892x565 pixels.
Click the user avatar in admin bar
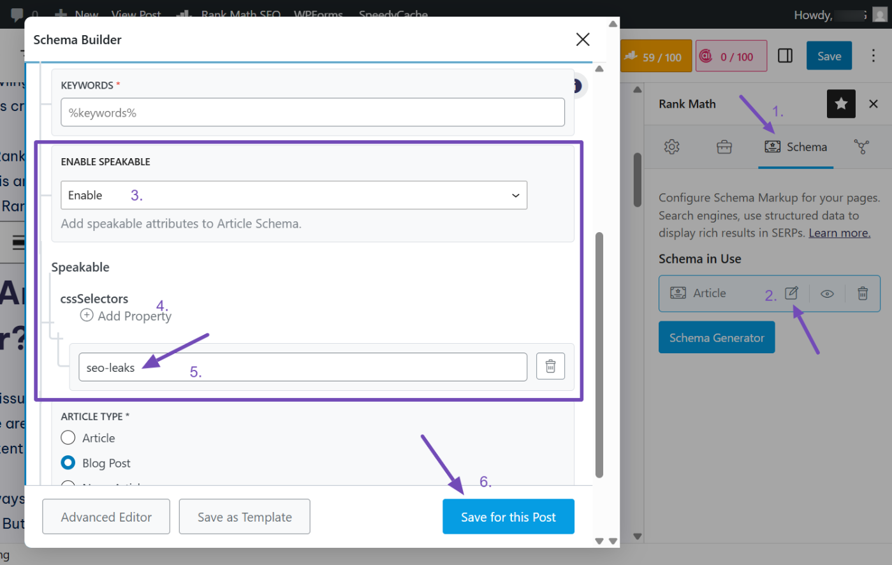pyautogui.click(x=880, y=15)
